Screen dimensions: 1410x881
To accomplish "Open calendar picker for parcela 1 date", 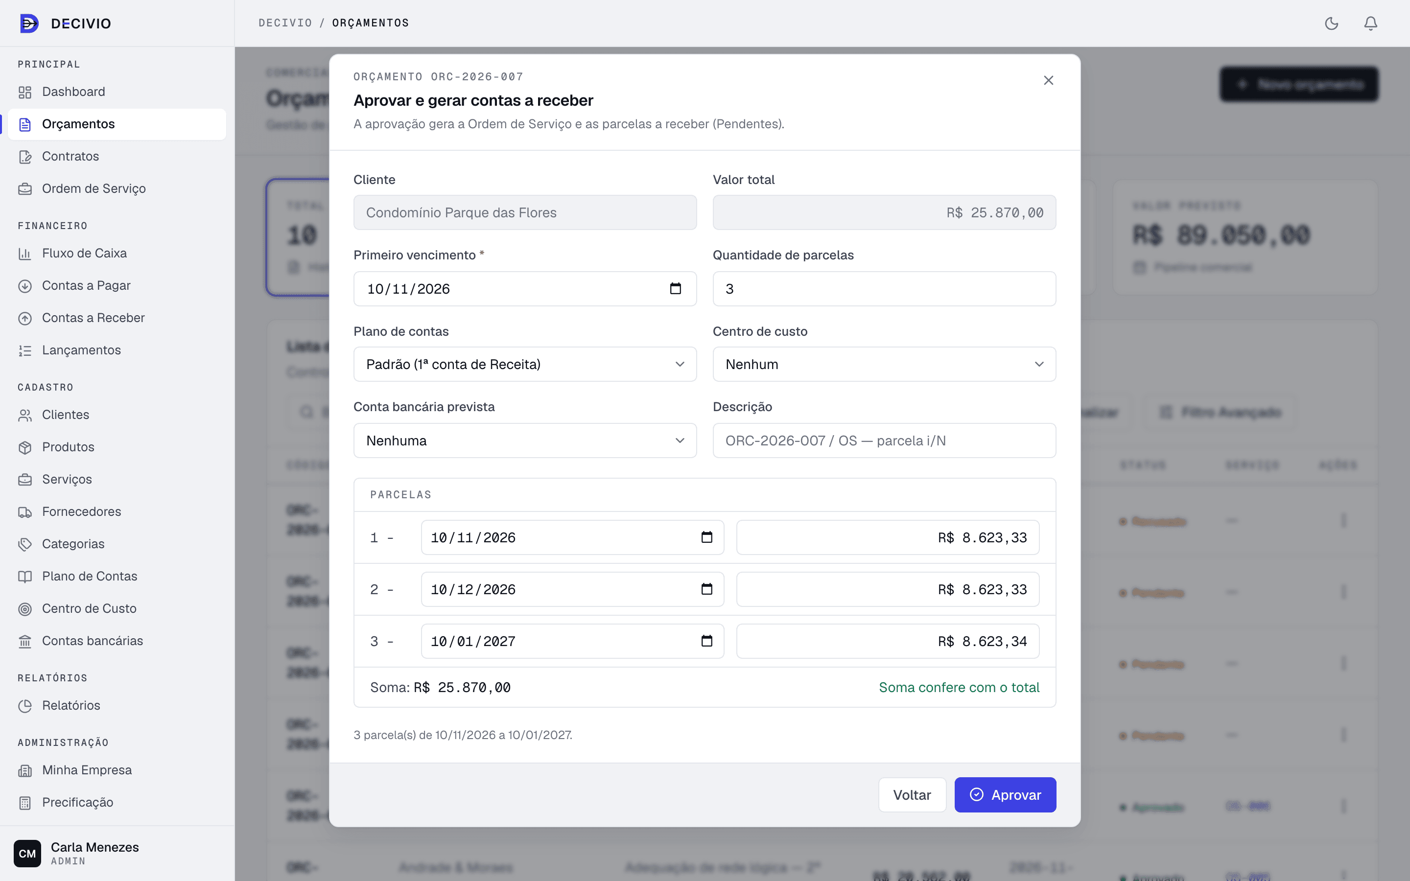I will [x=707, y=537].
